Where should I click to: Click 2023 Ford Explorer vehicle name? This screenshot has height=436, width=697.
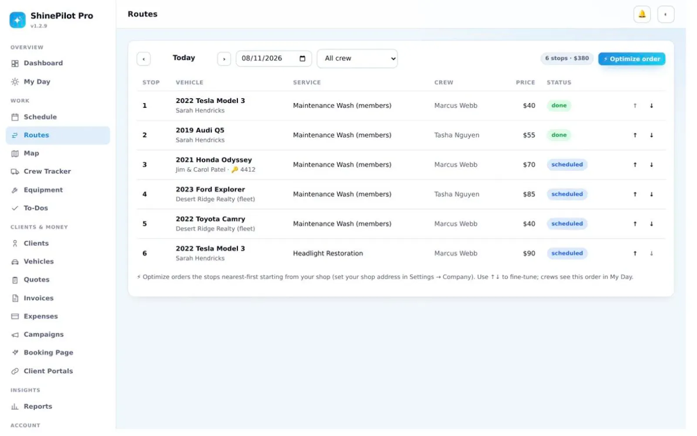(210, 190)
